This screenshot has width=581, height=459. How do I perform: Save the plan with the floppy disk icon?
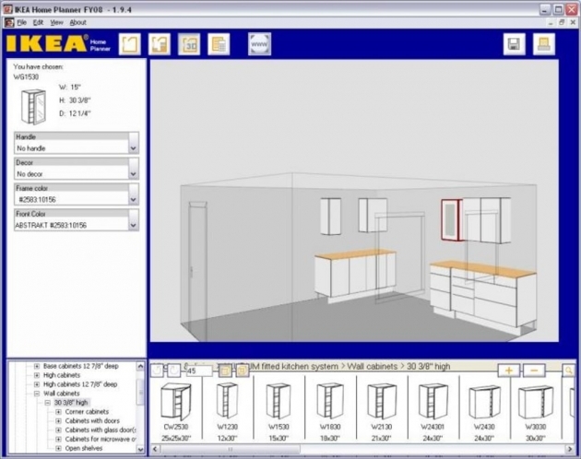pyautogui.click(x=515, y=44)
